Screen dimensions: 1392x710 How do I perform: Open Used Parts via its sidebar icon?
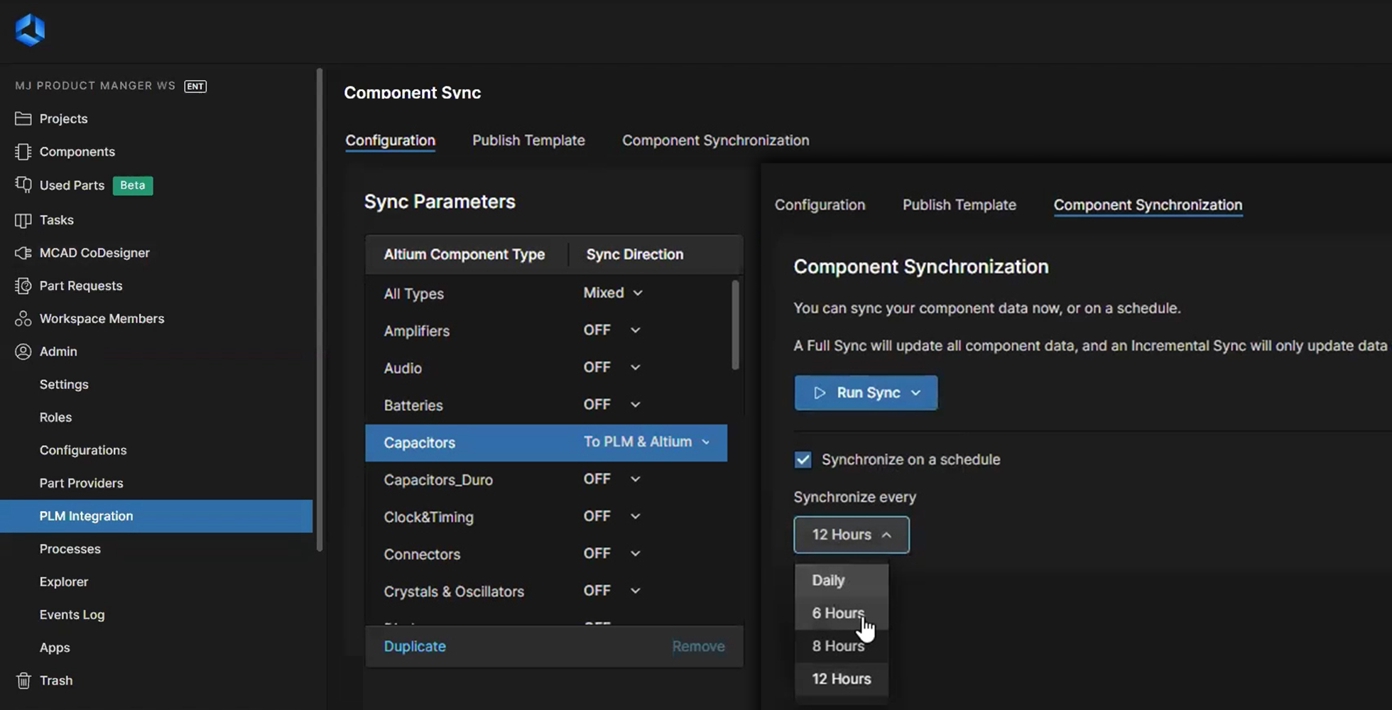[x=23, y=185]
